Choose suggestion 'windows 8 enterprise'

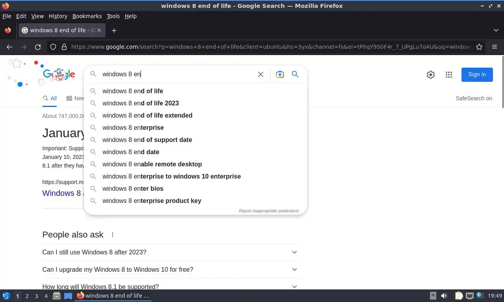click(x=195, y=127)
